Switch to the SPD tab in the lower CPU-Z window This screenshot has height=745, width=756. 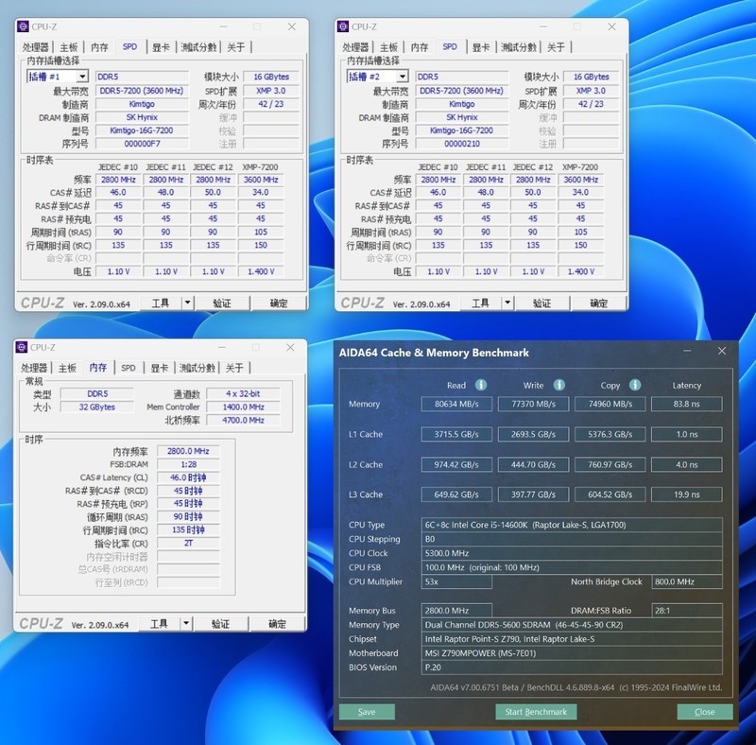pyautogui.click(x=129, y=367)
